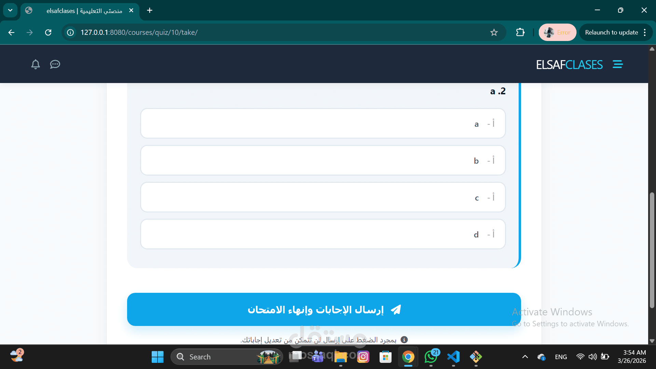Open the chat messages icon
This screenshot has height=369, width=656.
(55, 64)
